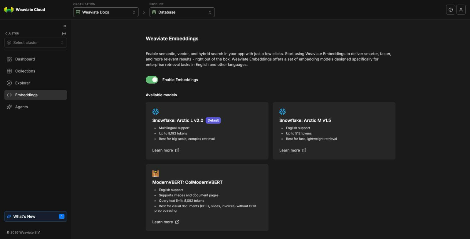Learn more about Snowflake Arctic M v1.5
This screenshot has width=470, height=239.
[x=293, y=150]
